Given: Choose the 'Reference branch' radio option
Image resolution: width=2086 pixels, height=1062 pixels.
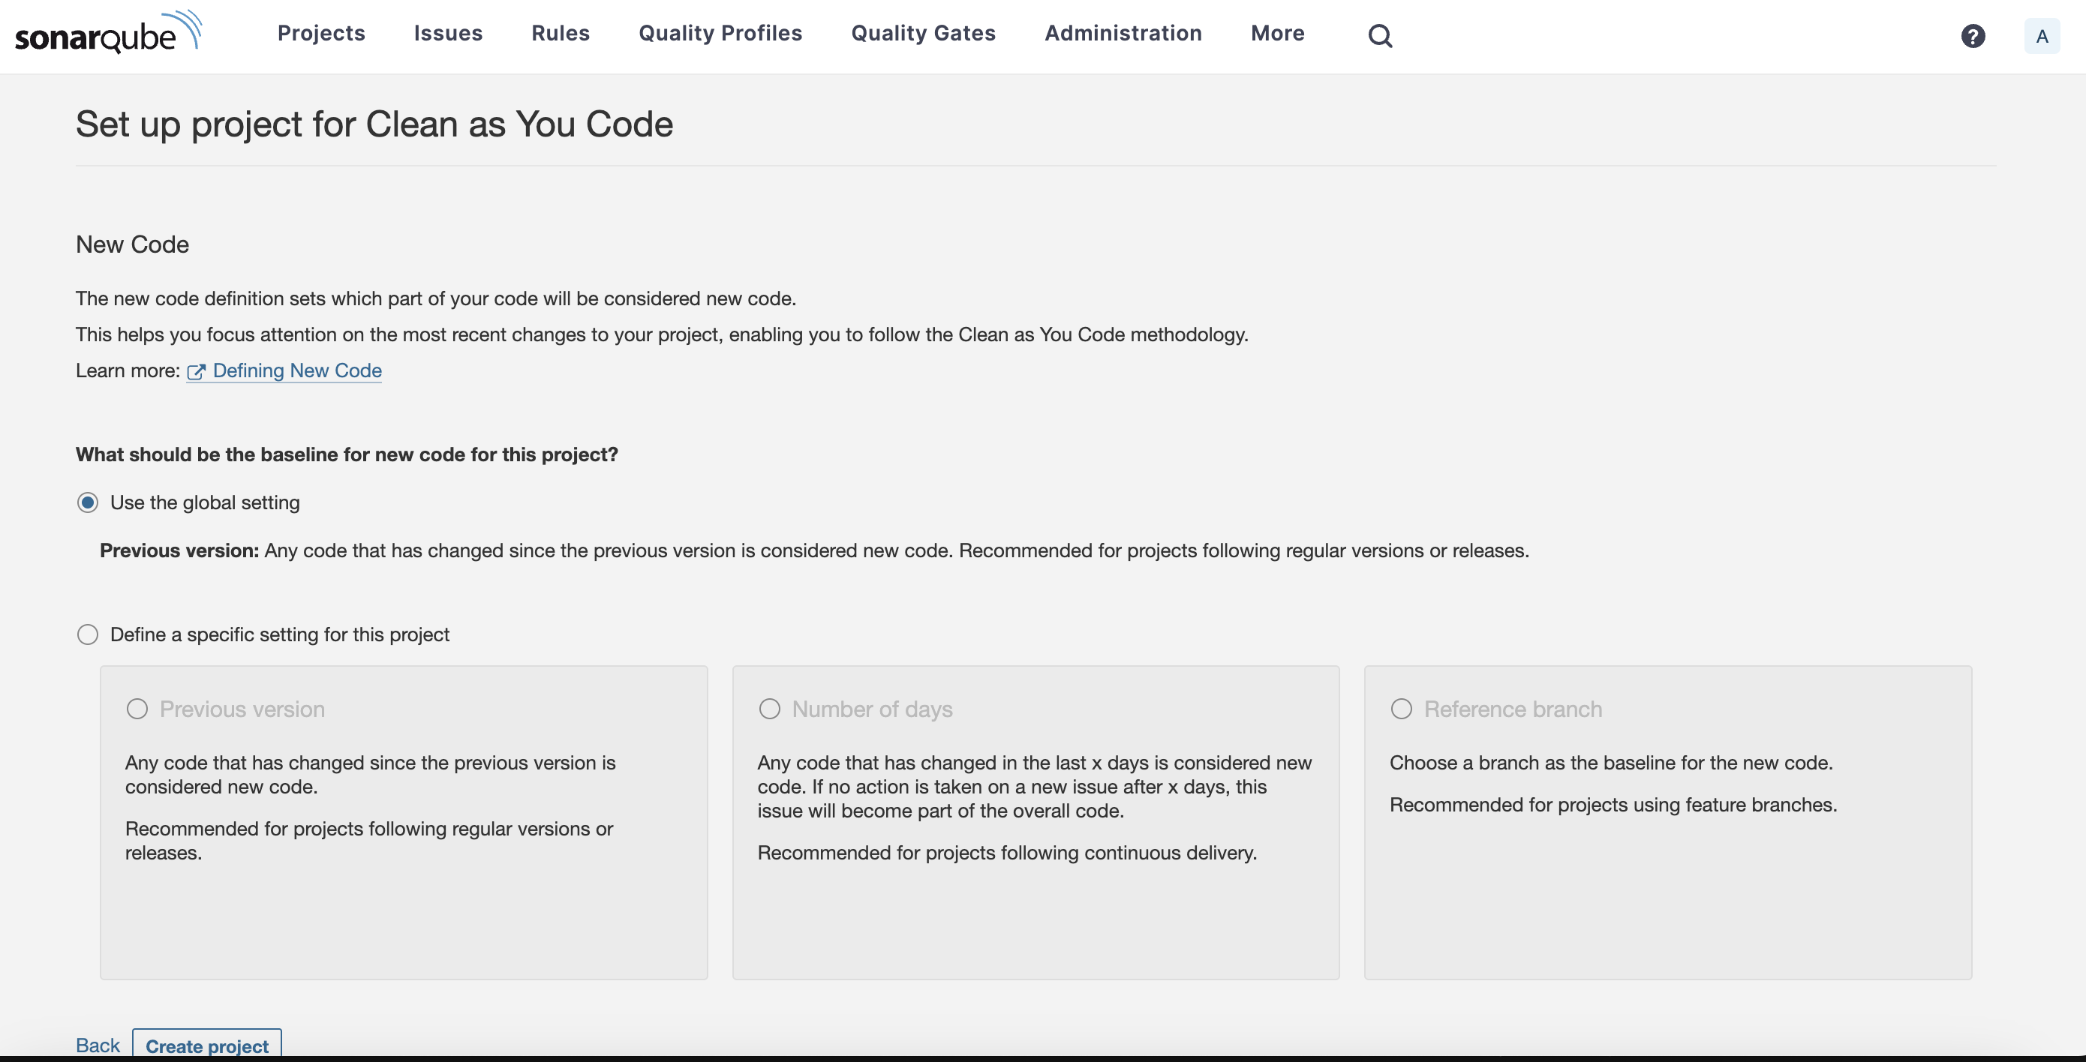Looking at the screenshot, I should click(x=1401, y=709).
